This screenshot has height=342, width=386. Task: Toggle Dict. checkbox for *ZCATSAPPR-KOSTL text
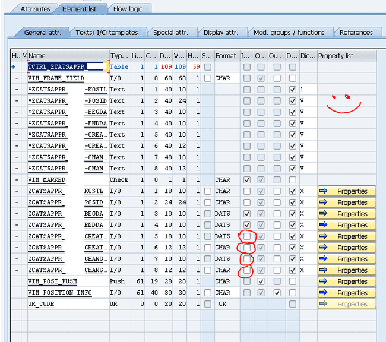pyautogui.click(x=292, y=90)
